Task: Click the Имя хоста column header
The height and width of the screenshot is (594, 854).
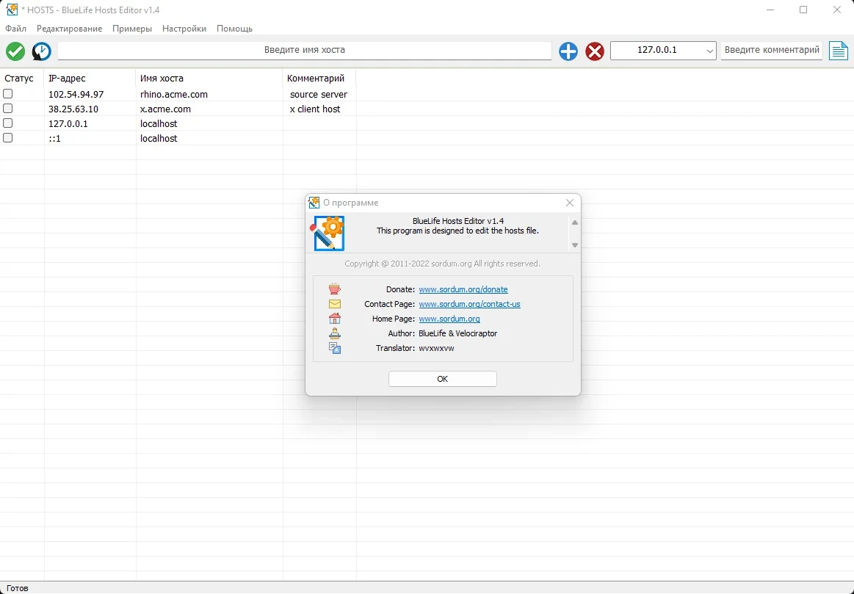Action: [x=209, y=79]
